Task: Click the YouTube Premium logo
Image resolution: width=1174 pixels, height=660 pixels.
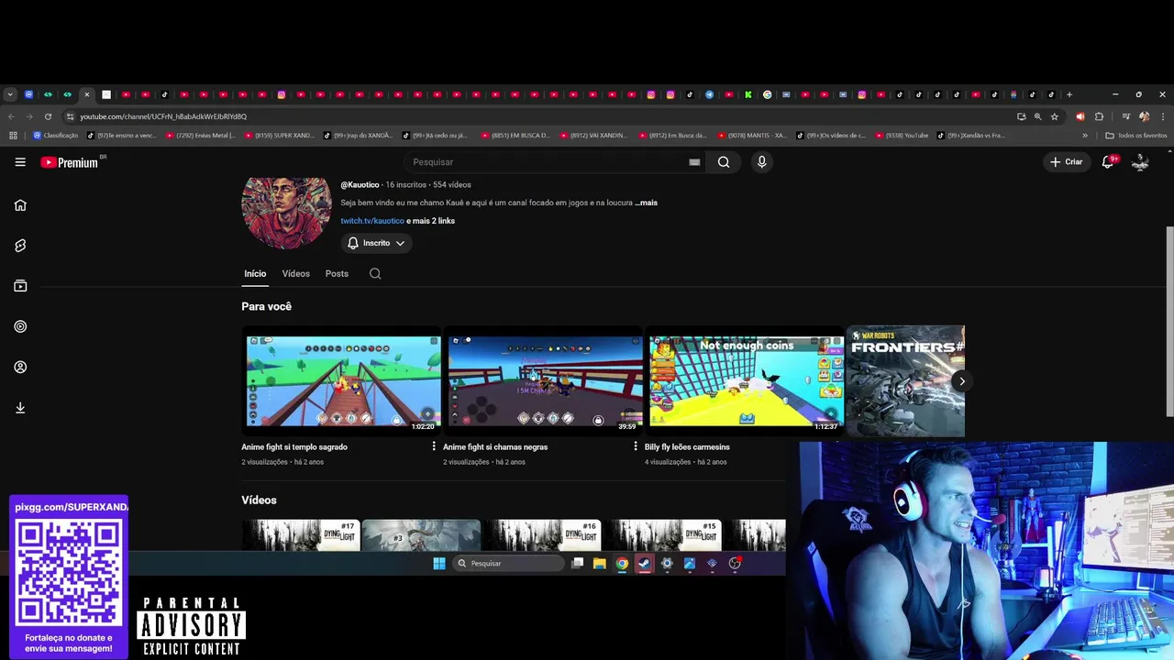Action: click(70, 162)
